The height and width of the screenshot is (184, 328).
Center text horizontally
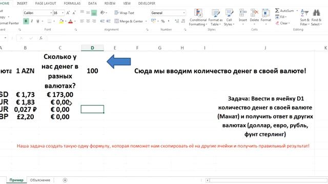coord(88,21)
